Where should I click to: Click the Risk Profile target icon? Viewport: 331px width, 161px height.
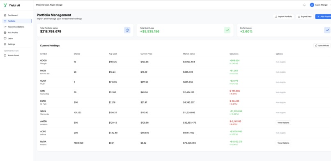coord(5,33)
